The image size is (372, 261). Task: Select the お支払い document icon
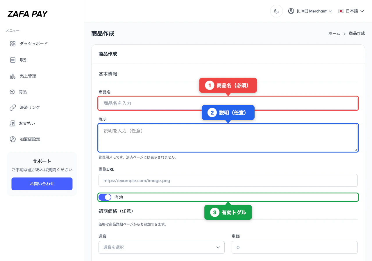tap(12, 123)
